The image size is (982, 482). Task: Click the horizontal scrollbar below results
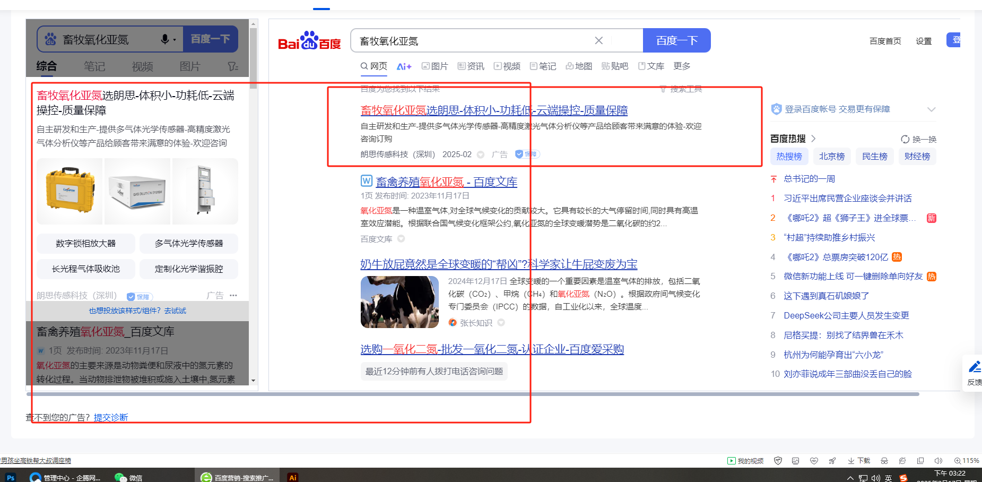pos(472,394)
